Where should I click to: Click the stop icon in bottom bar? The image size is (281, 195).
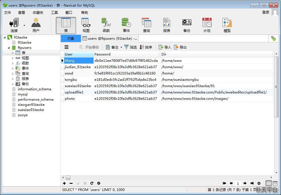99,183
